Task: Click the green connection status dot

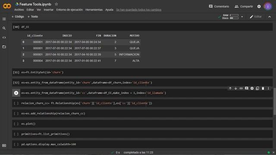Action: (269, 152)
